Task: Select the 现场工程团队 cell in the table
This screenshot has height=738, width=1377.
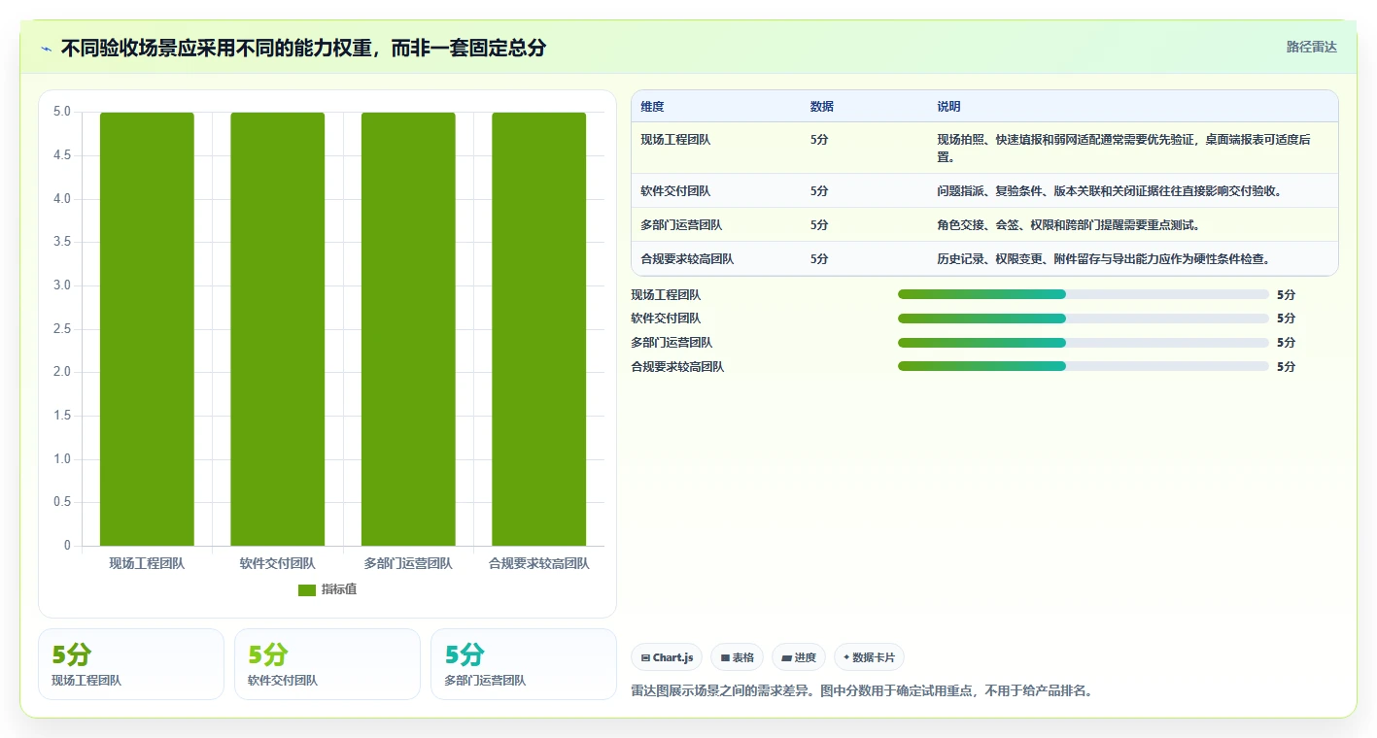Action: [675, 140]
